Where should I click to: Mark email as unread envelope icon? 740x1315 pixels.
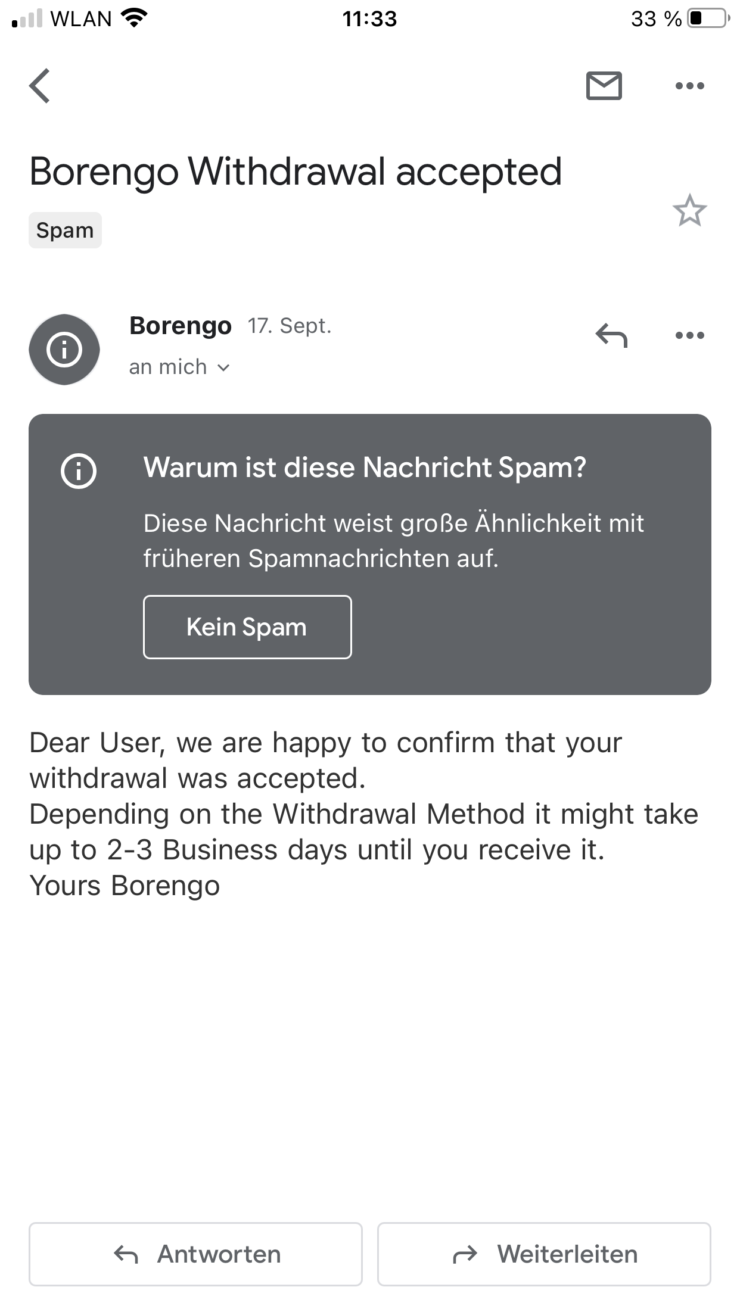[604, 86]
